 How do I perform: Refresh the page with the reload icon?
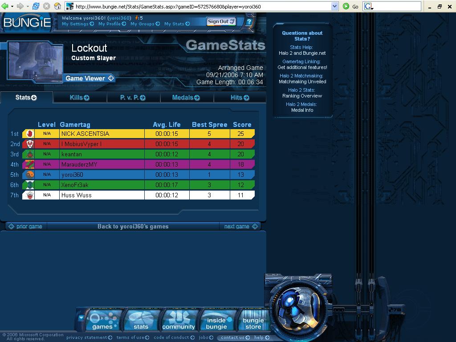click(x=36, y=6)
